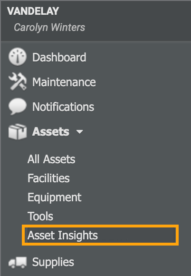This screenshot has height=276, width=191.
Task: Click the Maintenance wrench and hammer icon
Action: (x=18, y=81)
